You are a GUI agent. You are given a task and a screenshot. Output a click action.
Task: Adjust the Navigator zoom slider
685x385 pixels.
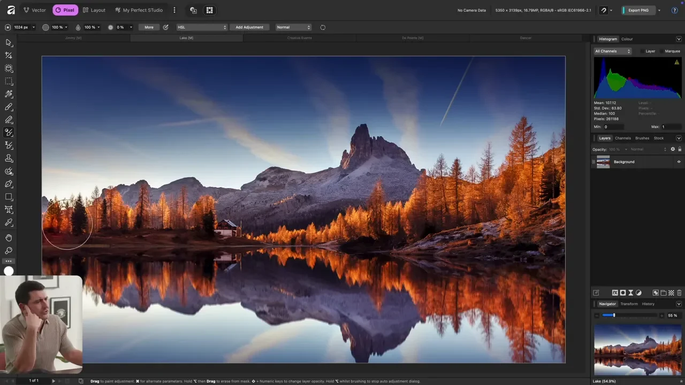[x=614, y=315]
